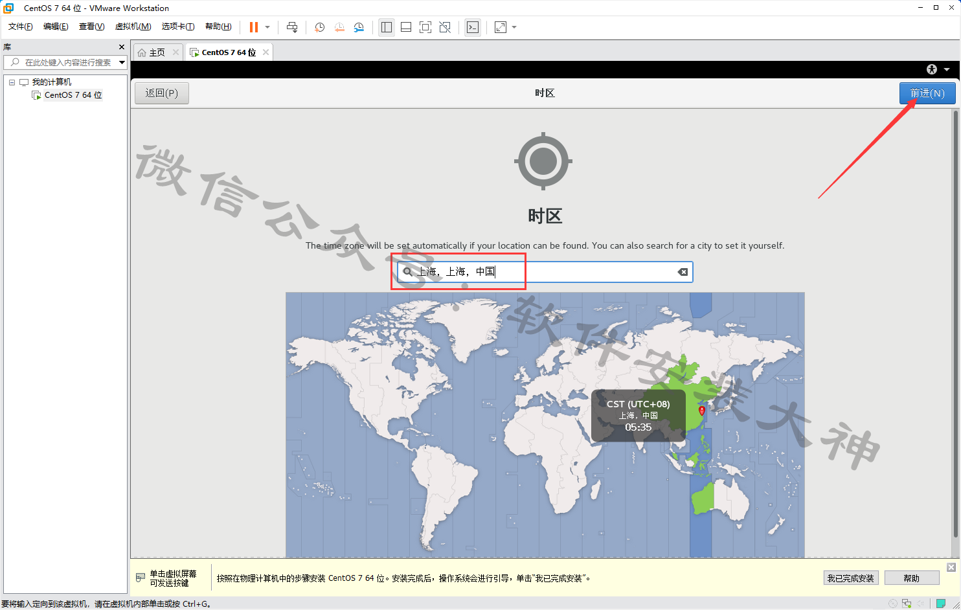Viewport: 961px width, 610px height.
Task: Click the guest window vertical scrollbar
Action: tap(955, 324)
